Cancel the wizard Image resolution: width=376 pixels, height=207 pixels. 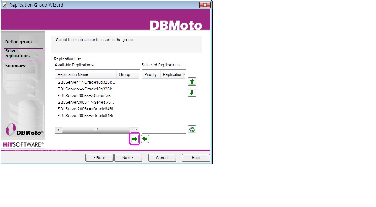tap(162, 158)
